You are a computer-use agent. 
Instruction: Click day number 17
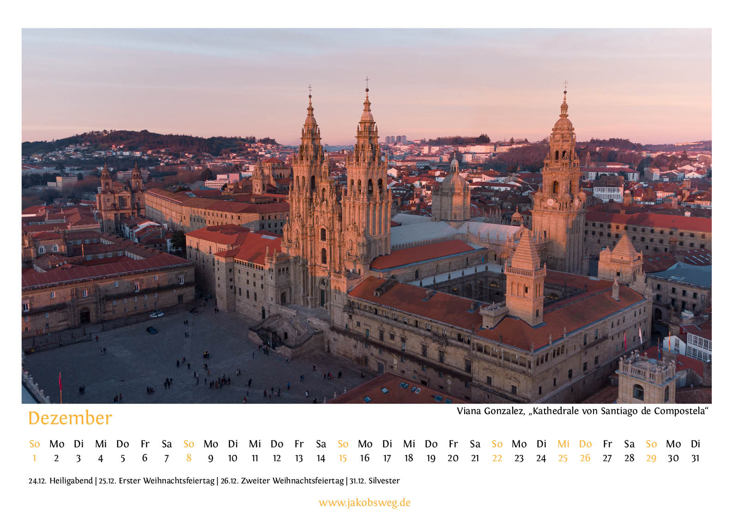387,458
